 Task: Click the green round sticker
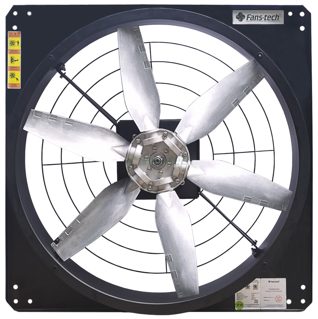(239, 305)
